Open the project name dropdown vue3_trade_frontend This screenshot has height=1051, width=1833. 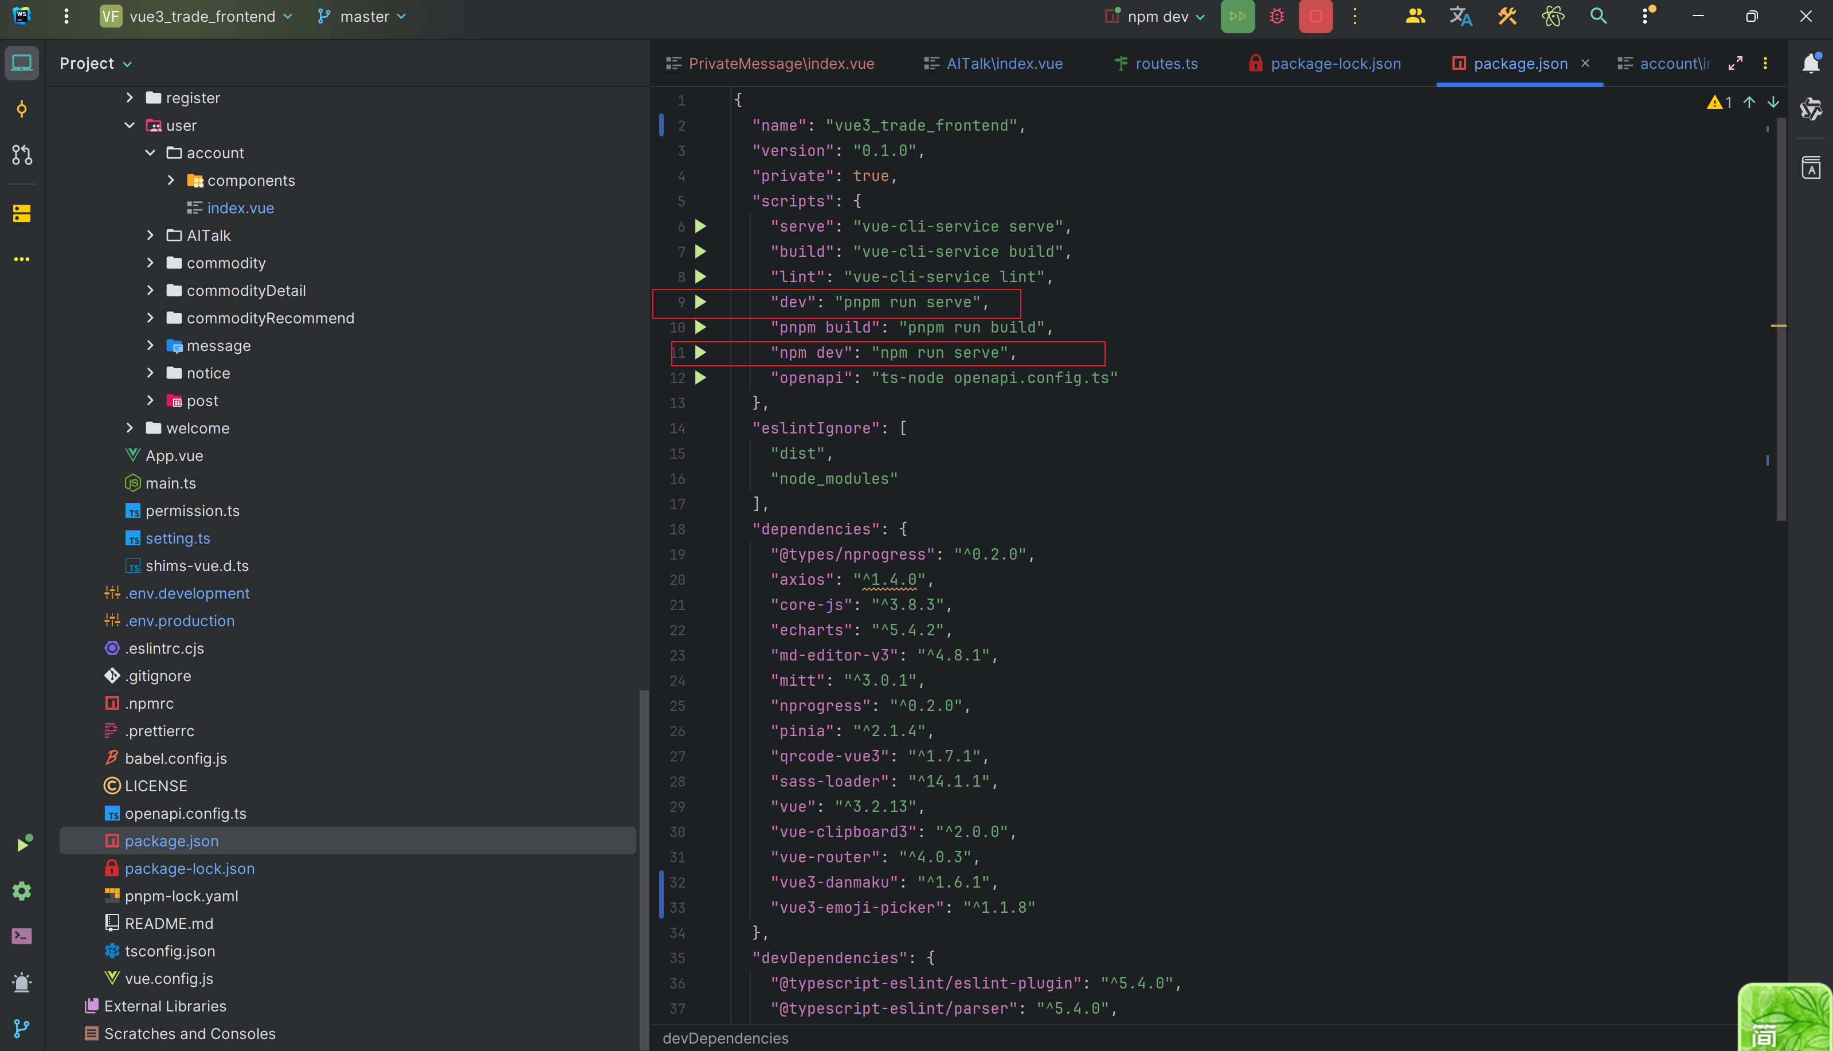pyautogui.click(x=196, y=17)
